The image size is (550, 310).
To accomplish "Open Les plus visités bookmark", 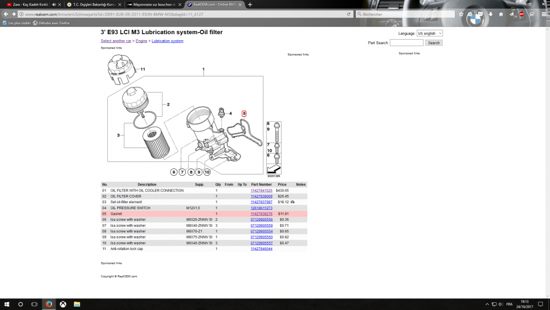I will (x=16, y=23).
